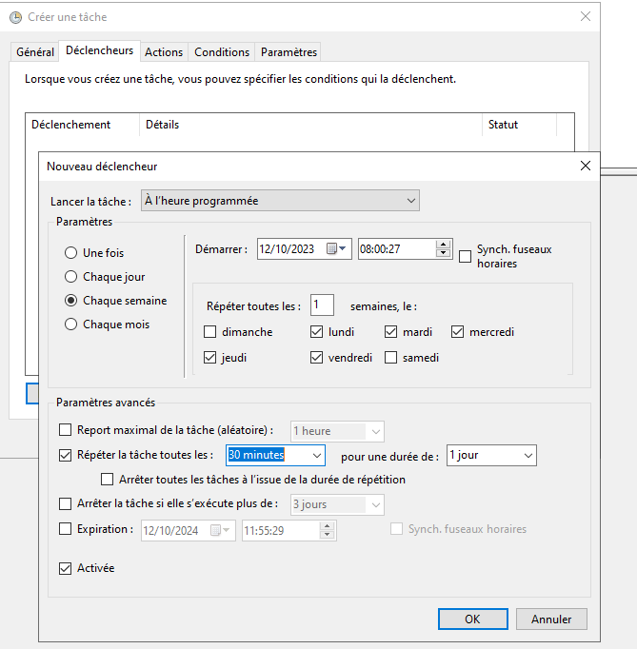
Task: Uncheck the mercredi checkbox
Action: tap(457, 332)
